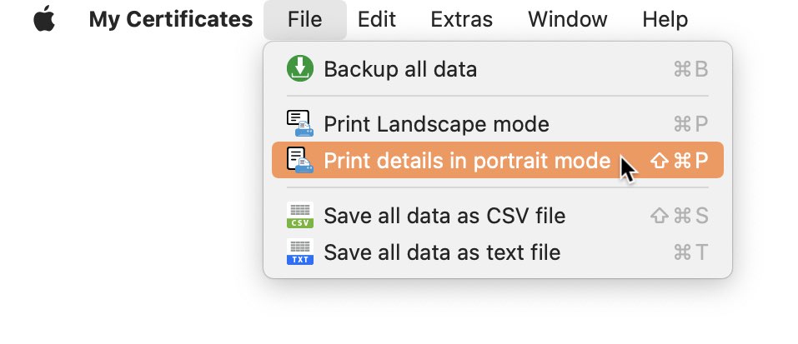Click the portrait print document icon
Viewport: 798px width, 344px height.
299,160
